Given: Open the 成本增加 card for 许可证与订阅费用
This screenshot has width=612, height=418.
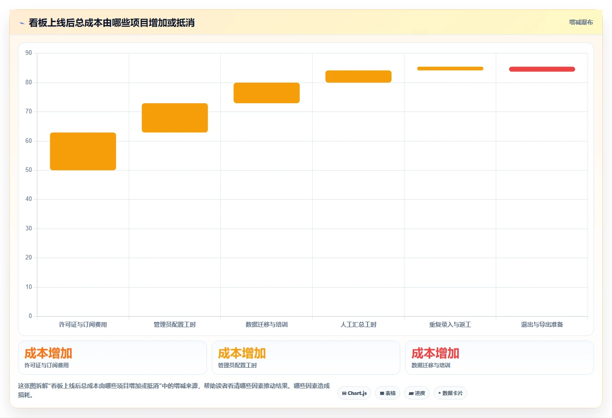Looking at the screenshot, I should (x=113, y=358).
